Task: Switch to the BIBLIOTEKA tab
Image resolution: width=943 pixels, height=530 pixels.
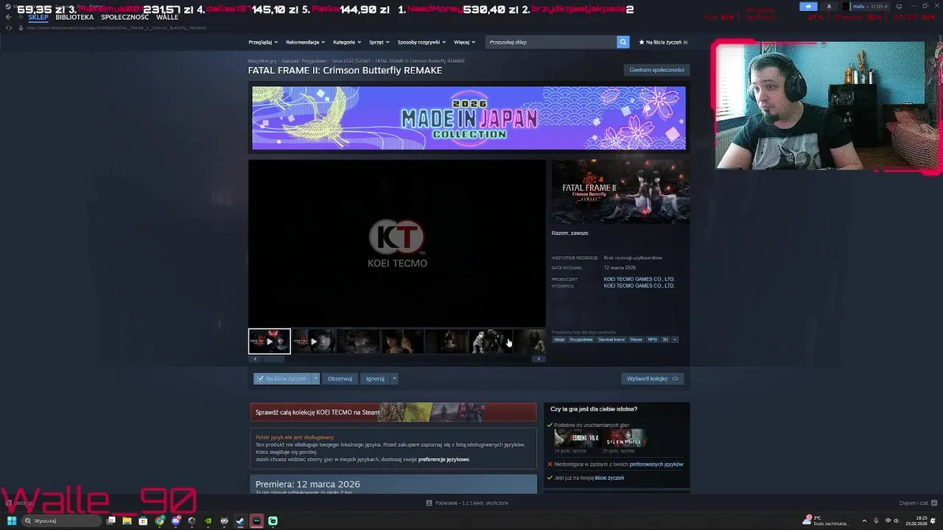Action: tap(74, 17)
